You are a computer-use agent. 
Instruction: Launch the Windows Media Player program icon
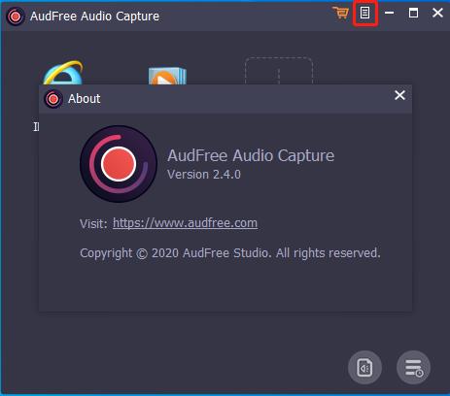coord(167,76)
